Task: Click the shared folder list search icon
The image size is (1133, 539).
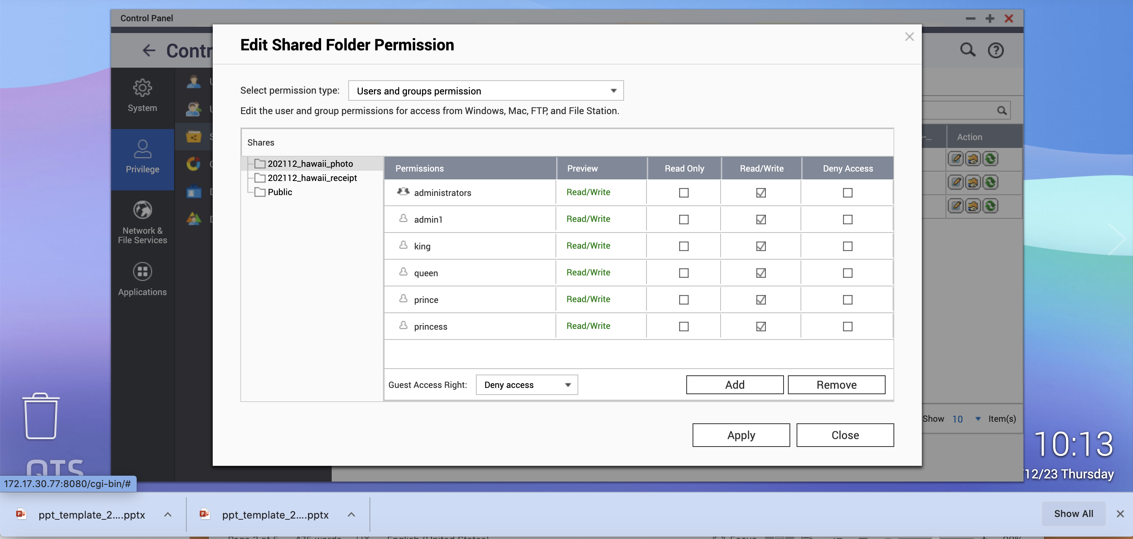Action: point(1002,110)
